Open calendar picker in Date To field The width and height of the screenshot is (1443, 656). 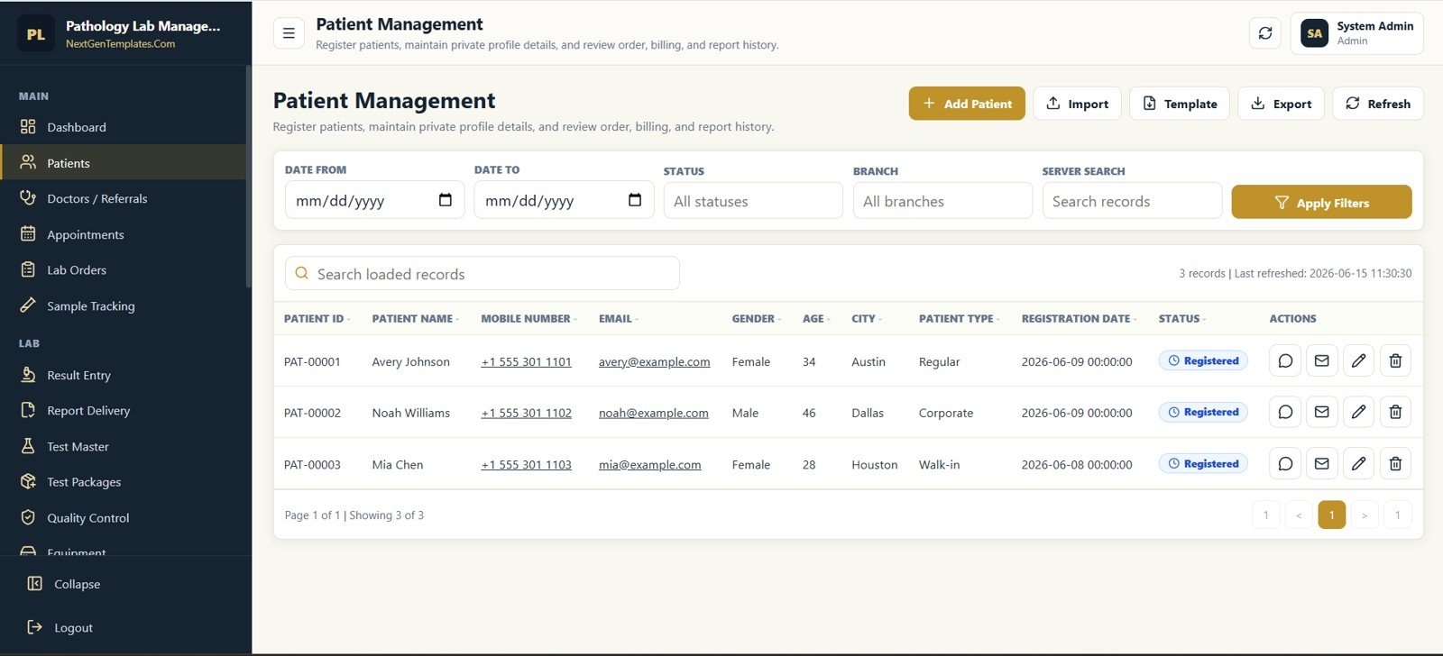pos(635,200)
